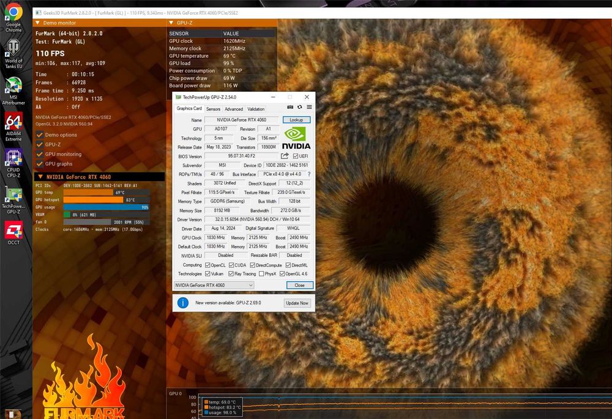Toggle UEFI checkbox in GPU-Z
The width and height of the screenshot is (612, 419).
(x=296, y=156)
